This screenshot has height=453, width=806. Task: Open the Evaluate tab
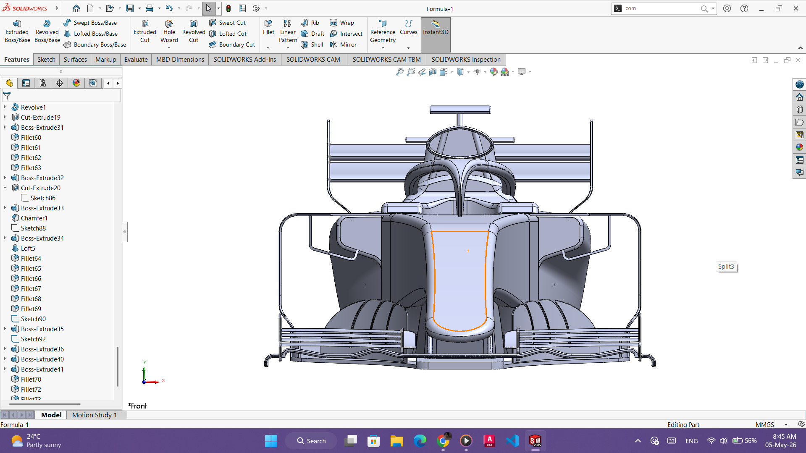[x=136, y=60]
